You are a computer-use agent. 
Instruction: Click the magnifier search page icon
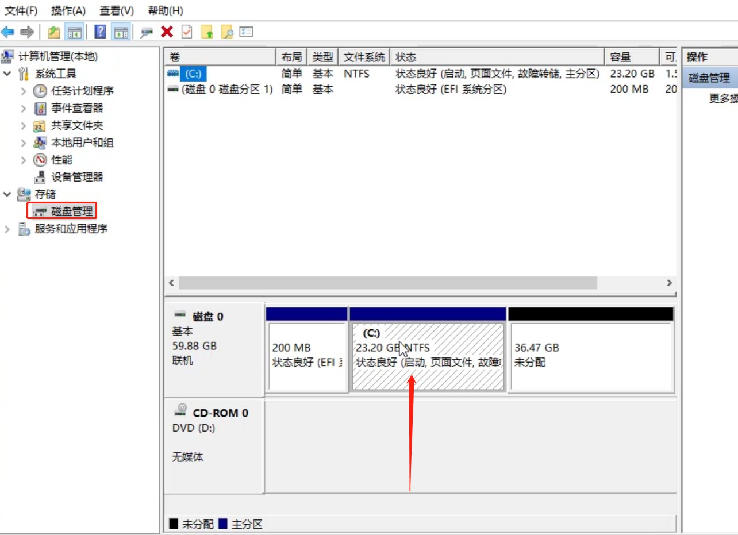(x=227, y=32)
